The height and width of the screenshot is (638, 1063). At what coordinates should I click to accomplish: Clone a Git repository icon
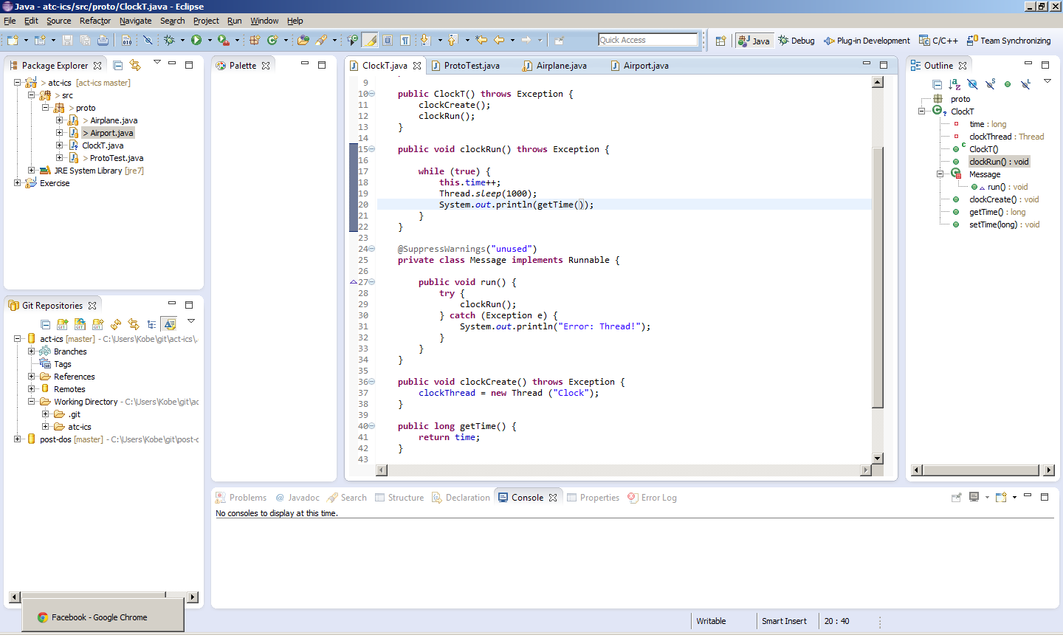(80, 324)
